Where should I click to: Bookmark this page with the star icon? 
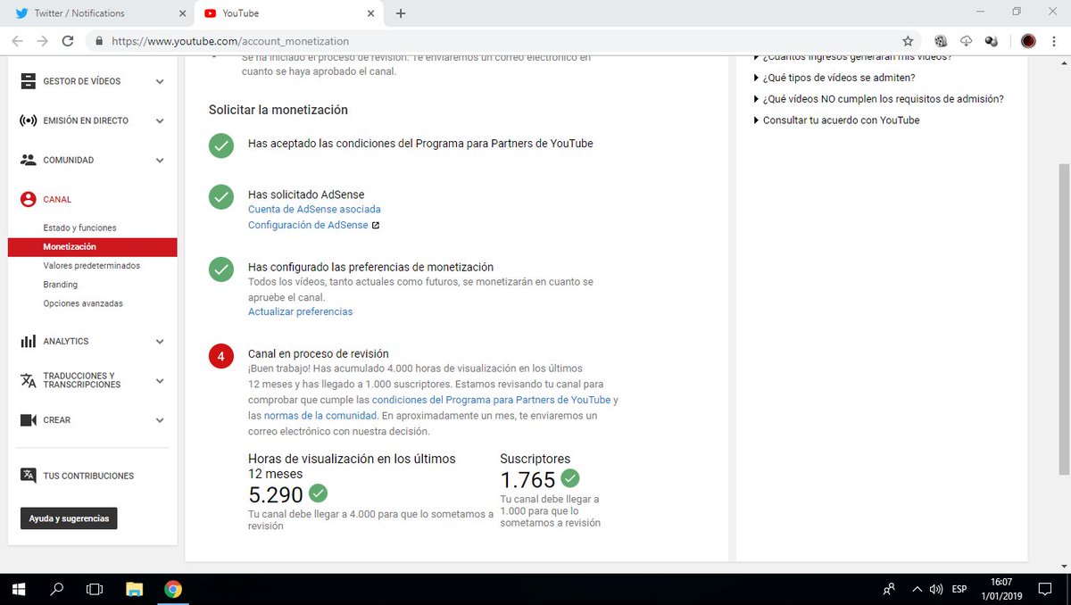pos(908,41)
